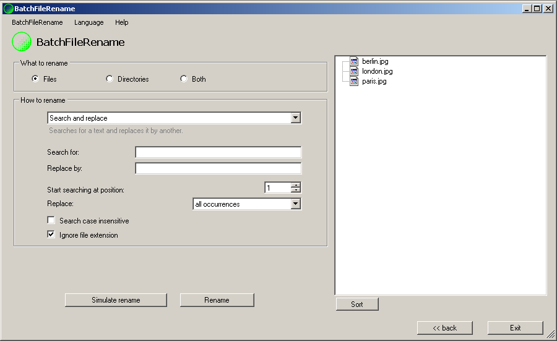Enable Search case insensitive checkbox
The width and height of the screenshot is (557, 341).
click(51, 220)
